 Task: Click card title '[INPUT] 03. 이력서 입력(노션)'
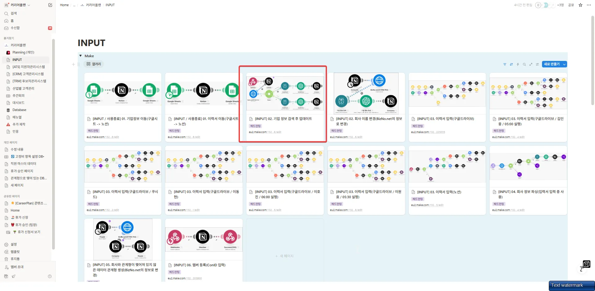tap(439, 192)
